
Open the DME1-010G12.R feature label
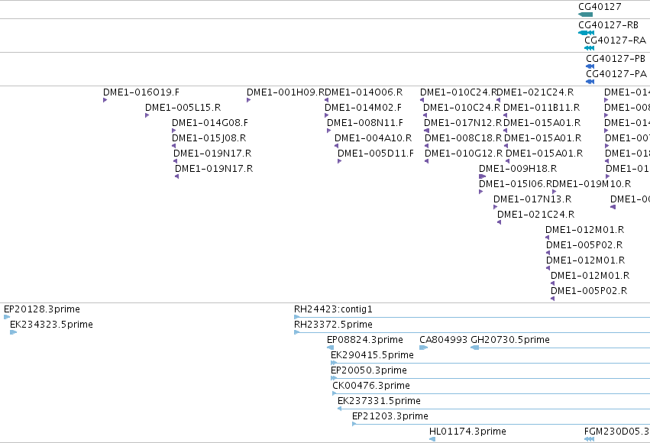(x=464, y=154)
